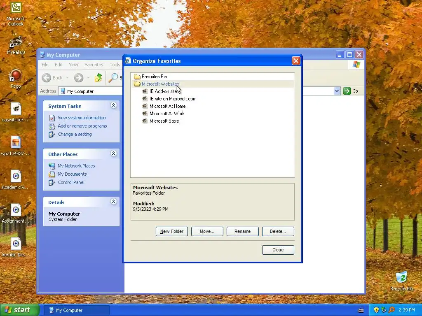Click the network connection tray icon

[384, 310]
